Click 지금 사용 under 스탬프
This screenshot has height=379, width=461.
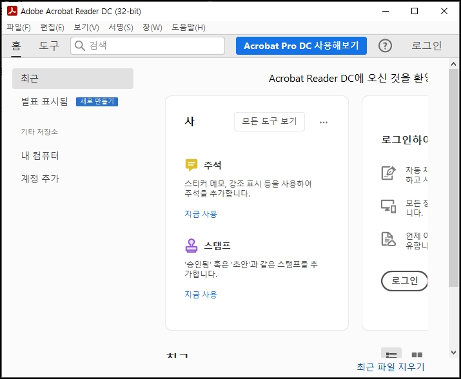tap(201, 295)
